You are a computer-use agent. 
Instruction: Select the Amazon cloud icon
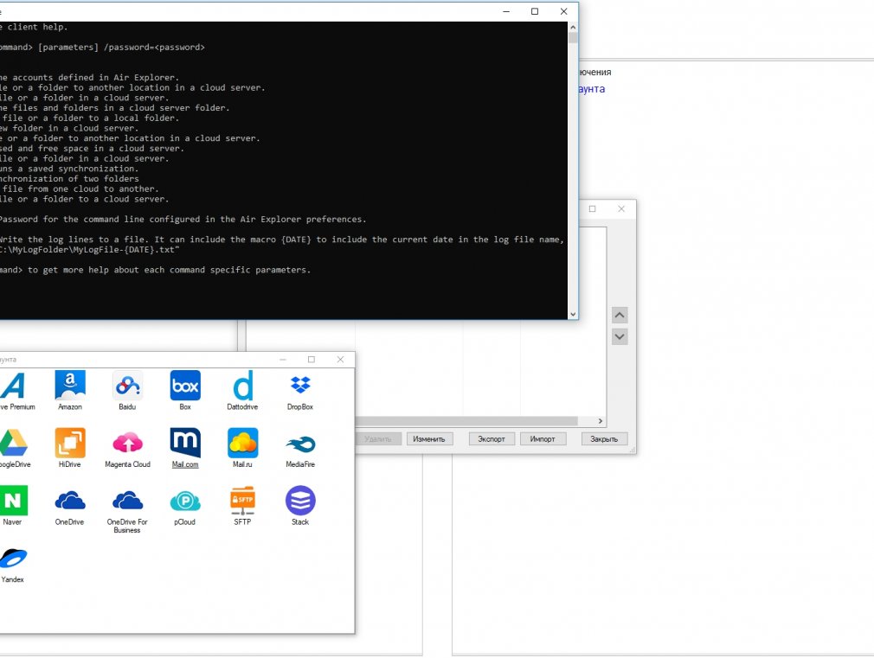70,386
